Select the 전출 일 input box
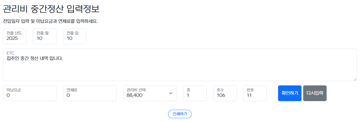 coord(74,36)
